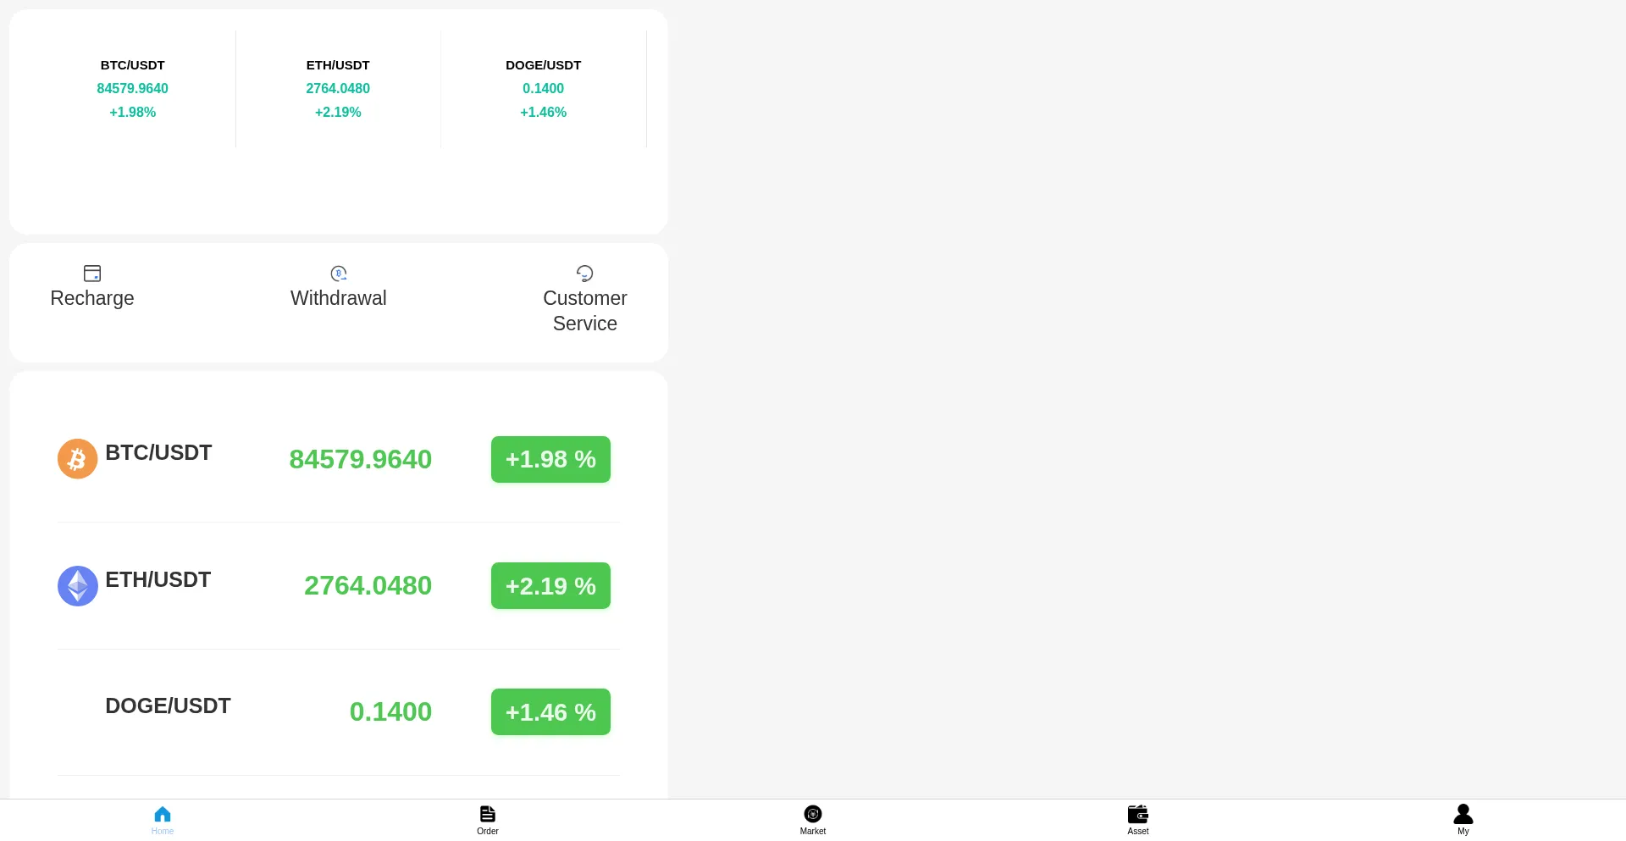Open the Asset wallet tab
Screen dimensions: 1626x841
click(x=1138, y=815)
